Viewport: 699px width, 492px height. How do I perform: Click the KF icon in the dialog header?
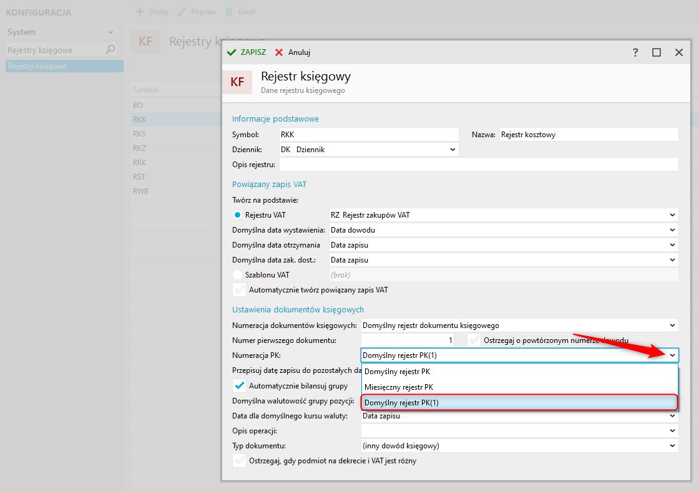[237, 82]
